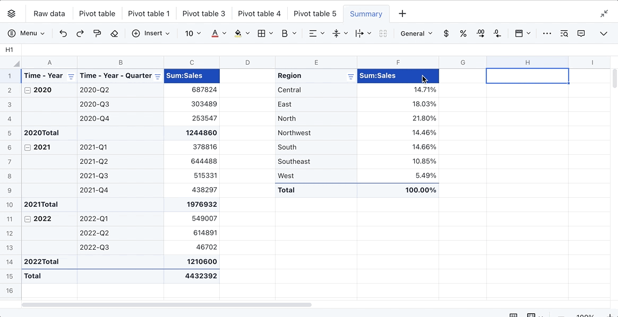
Task: Click the clear formatting eraser icon
Action: click(x=114, y=33)
